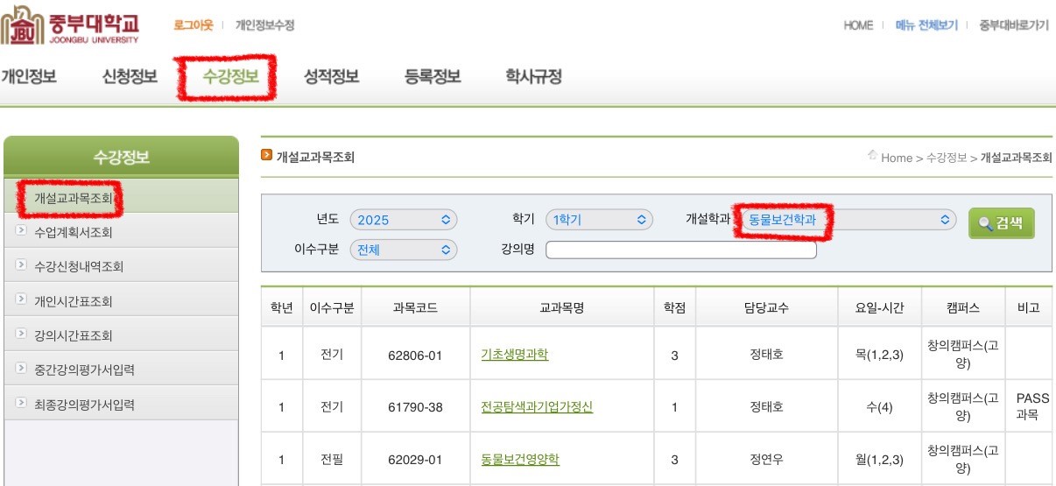1056x486 pixels.
Task: Select 수강신청내역조회 in the sidebar
Action: [x=79, y=266]
